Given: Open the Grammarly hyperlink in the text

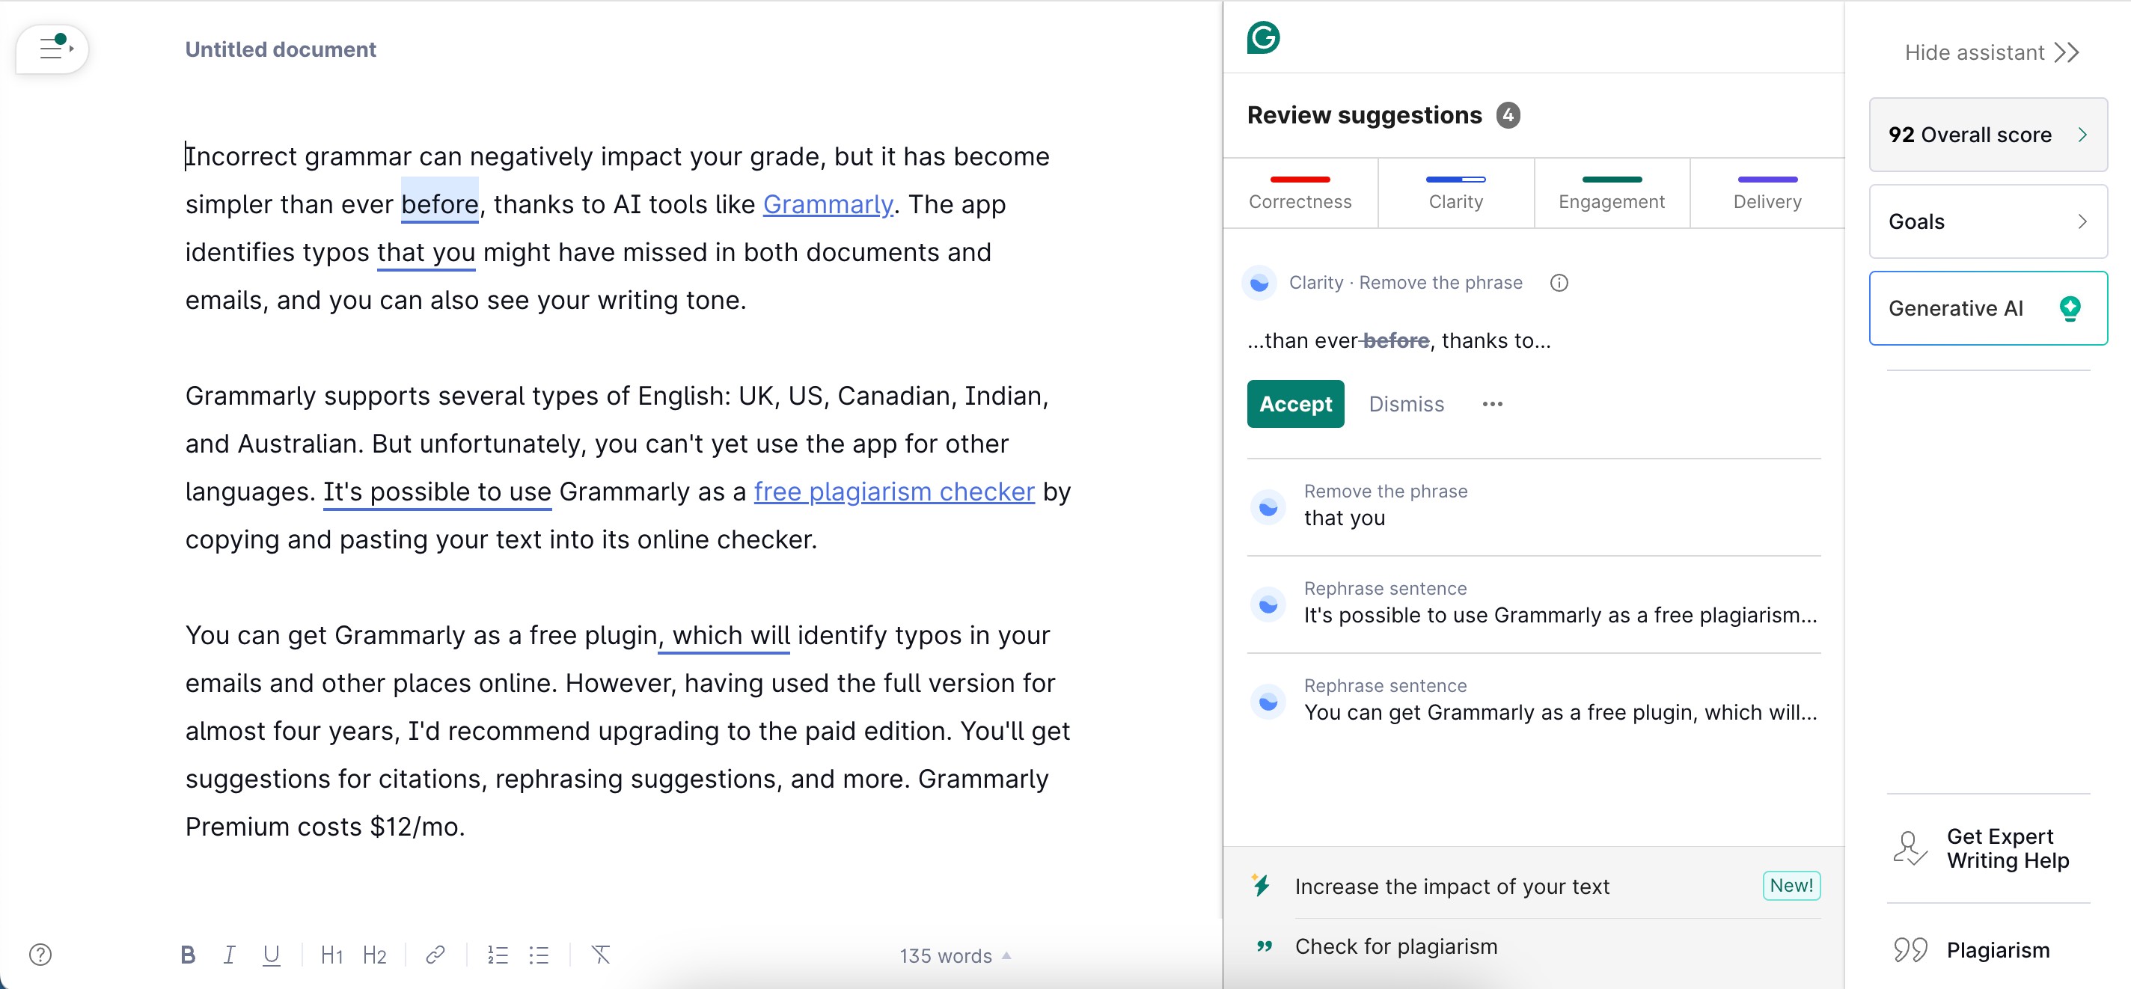Looking at the screenshot, I should [x=828, y=204].
